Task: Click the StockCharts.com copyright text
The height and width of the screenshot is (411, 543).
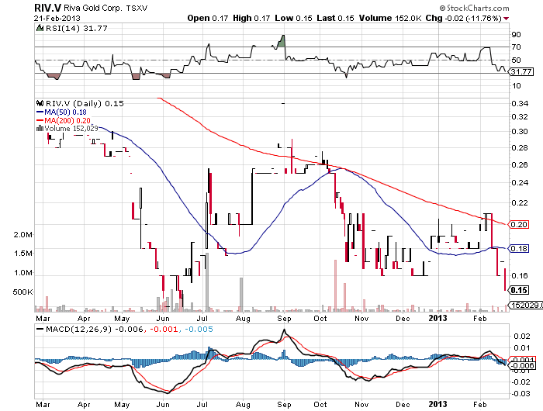Action: 475,8
